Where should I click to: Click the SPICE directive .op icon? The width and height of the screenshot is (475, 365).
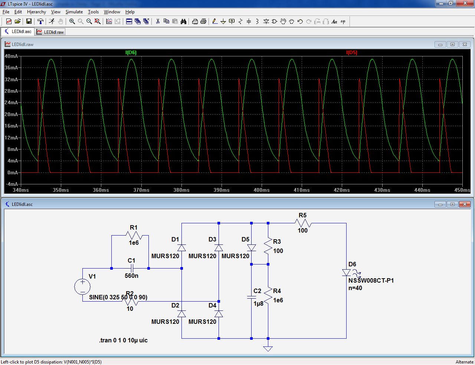343,22
